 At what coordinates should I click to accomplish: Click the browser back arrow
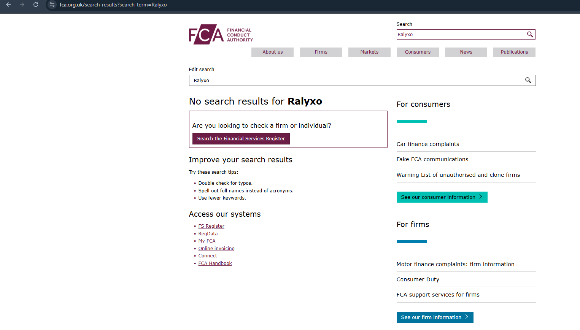pyautogui.click(x=8, y=5)
